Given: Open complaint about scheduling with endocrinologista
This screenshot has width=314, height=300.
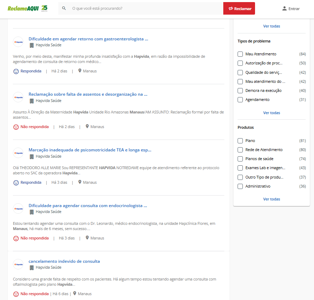Looking at the screenshot, I should tap(88, 206).
